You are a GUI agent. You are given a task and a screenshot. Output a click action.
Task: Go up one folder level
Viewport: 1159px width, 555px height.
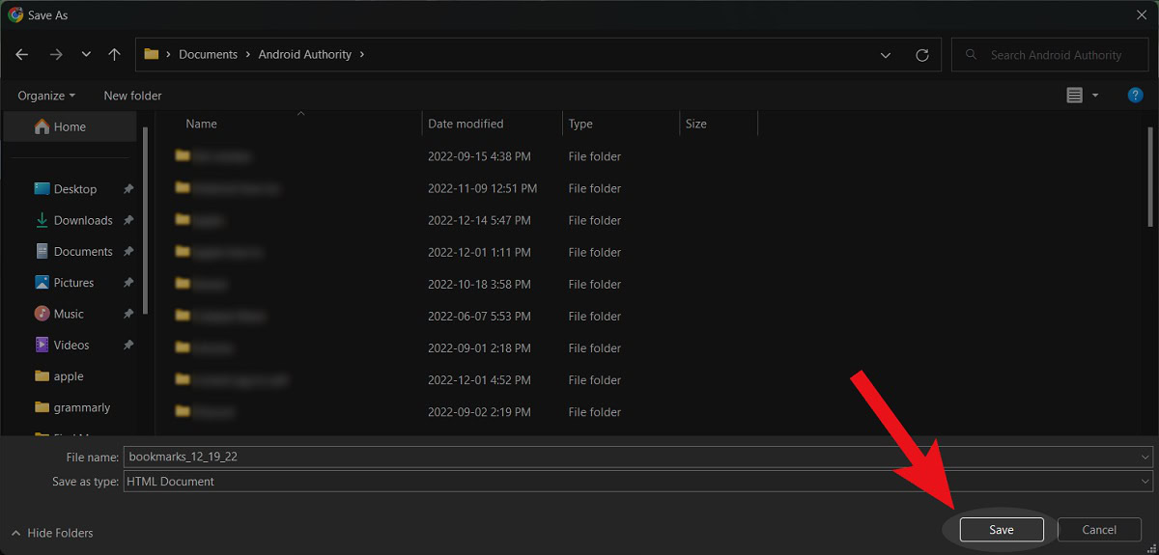[114, 55]
